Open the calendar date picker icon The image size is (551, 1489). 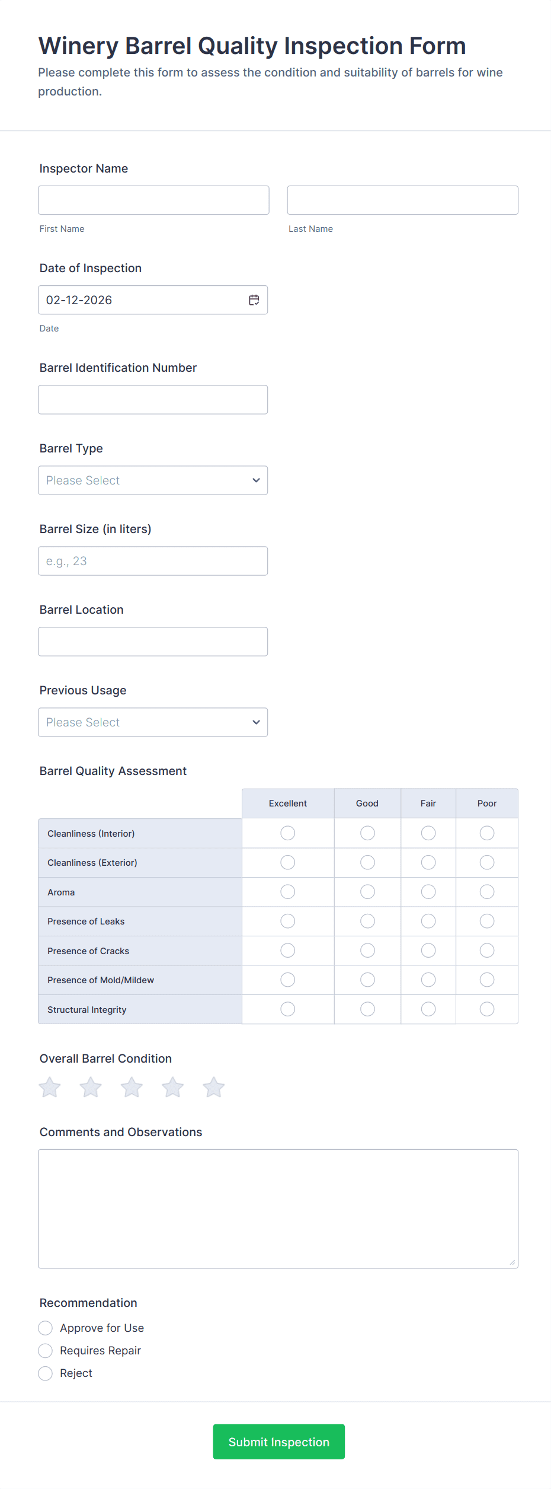click(x=254, y=300)
